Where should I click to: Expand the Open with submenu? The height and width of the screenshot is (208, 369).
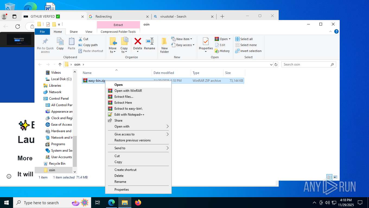point(138,126)
